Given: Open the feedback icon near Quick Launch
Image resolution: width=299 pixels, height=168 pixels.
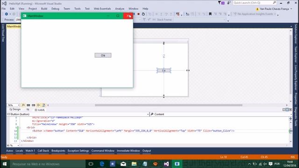Looking at the screenshot, I should (229, 3).
